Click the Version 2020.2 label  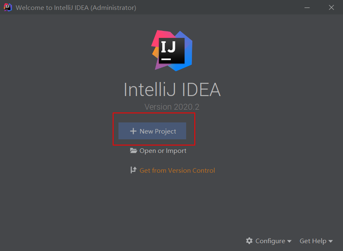(172, 107)
